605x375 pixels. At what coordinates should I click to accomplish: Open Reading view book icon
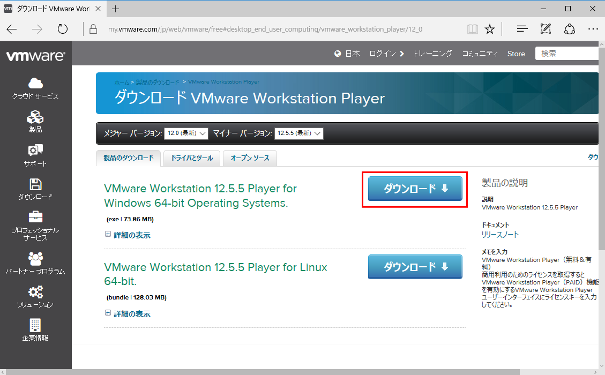coord(472,29)
